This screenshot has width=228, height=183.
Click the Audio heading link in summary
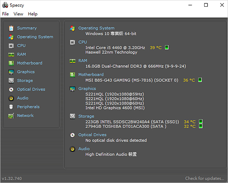click(x=84, y=149)
